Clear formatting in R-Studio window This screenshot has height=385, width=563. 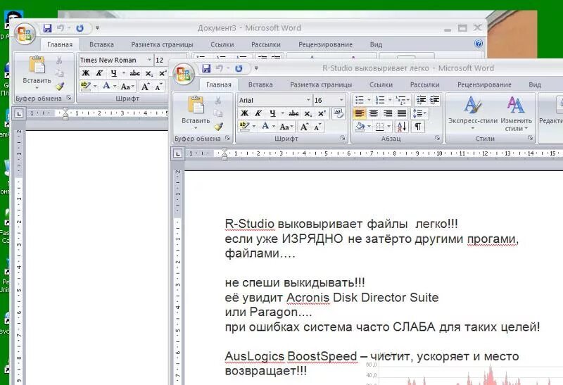pos(338,113)
